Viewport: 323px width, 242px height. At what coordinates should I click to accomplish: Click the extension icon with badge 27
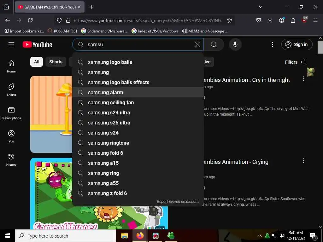point(304,20)
